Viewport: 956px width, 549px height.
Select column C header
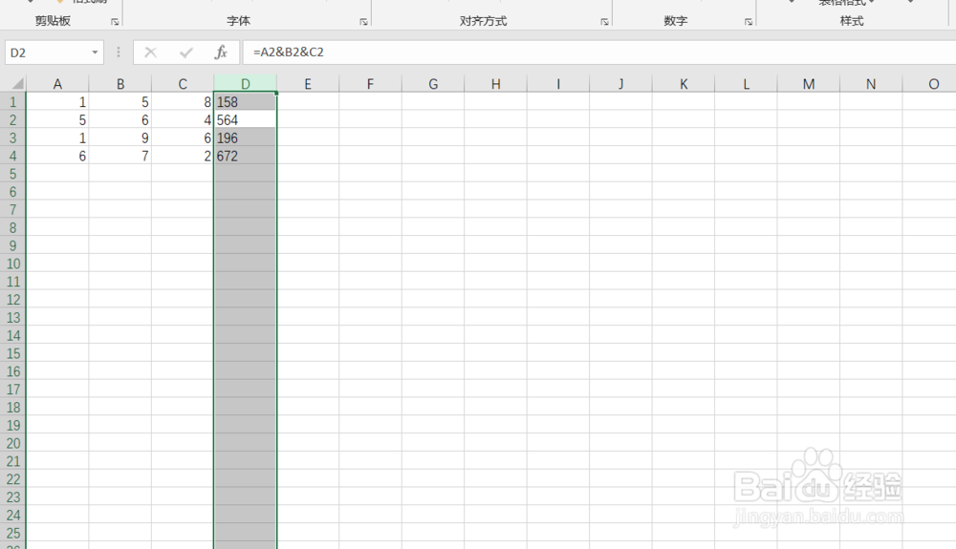[183, 84]
